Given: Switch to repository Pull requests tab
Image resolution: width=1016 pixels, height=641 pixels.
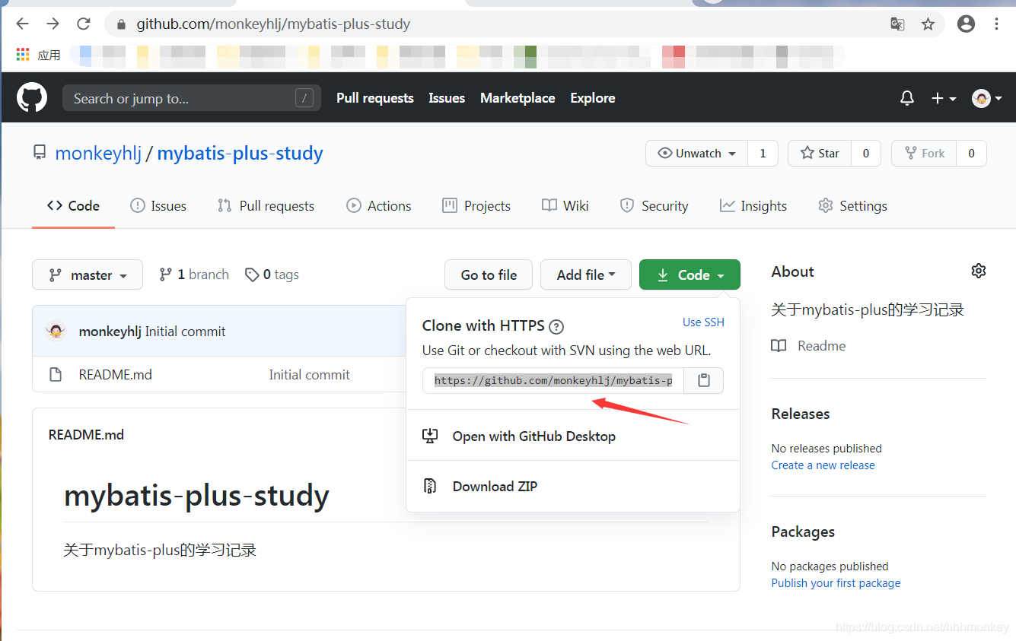Looking at the screenshot, I should pyautogui.click(x=266, y=206).
